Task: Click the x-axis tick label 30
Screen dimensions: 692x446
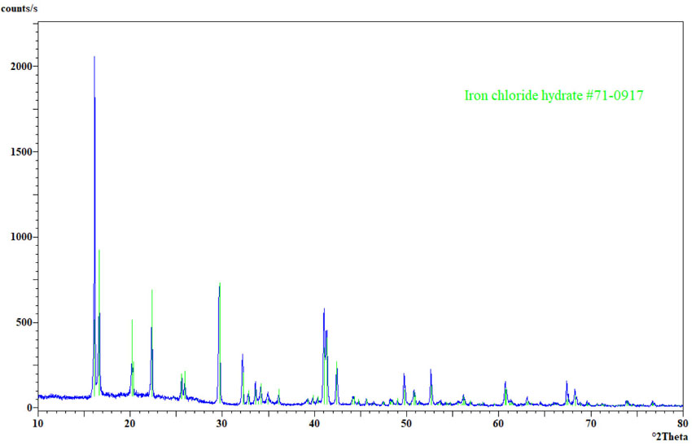Action: point(222,424)
